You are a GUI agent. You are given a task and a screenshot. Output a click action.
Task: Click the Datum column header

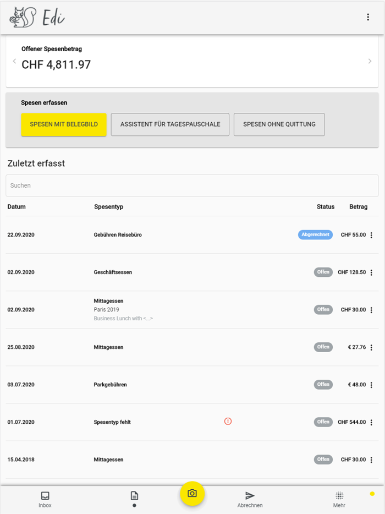tap(16, 207)
